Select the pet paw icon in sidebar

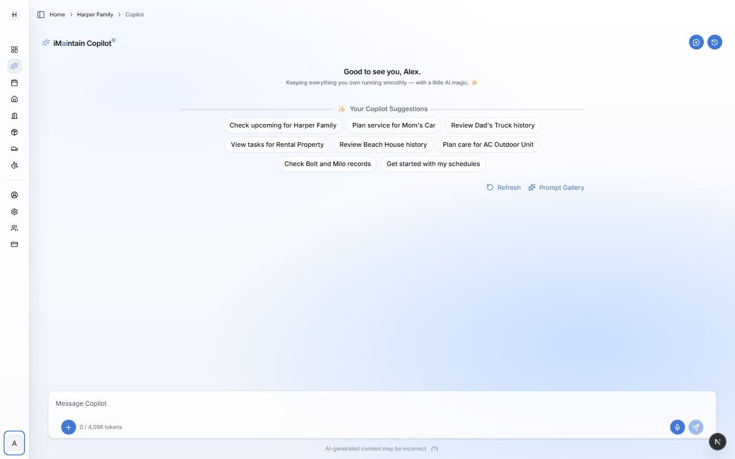[x=14, y=165]
